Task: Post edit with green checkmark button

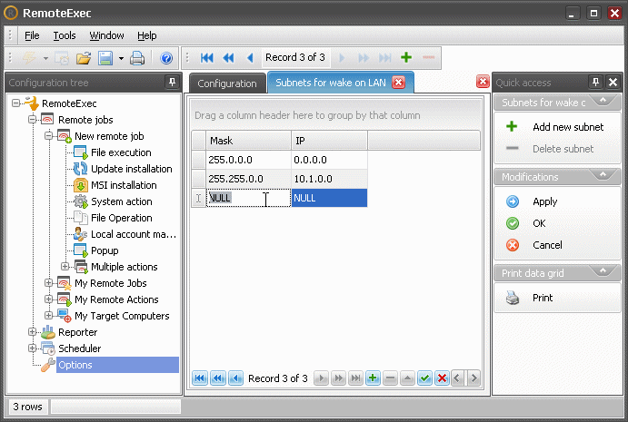Action: click(425, 378)
